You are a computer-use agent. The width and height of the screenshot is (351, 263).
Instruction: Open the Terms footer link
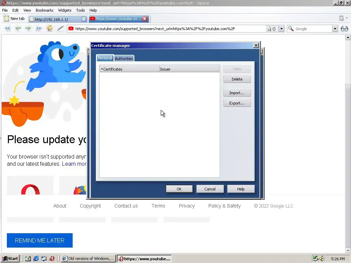click(x=158, y=206)
